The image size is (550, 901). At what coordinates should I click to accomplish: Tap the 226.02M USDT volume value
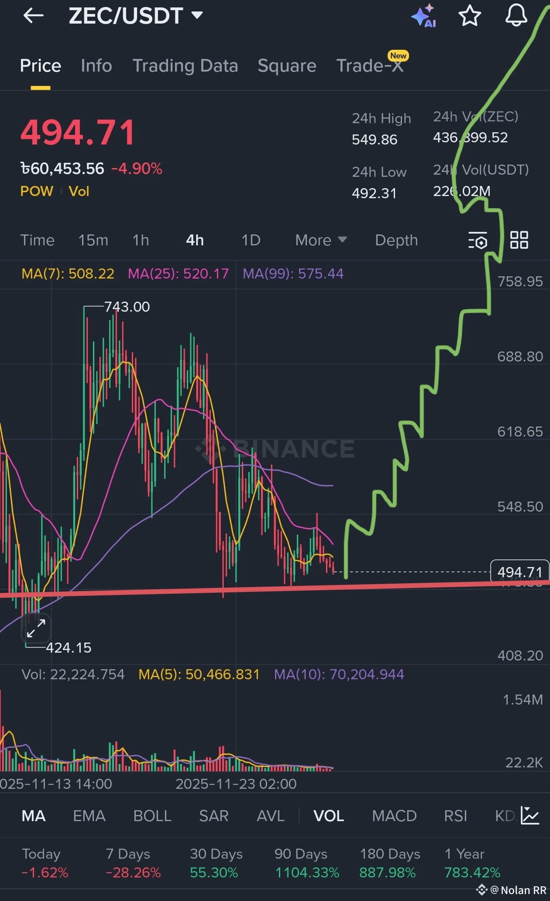tap(462, 191)
